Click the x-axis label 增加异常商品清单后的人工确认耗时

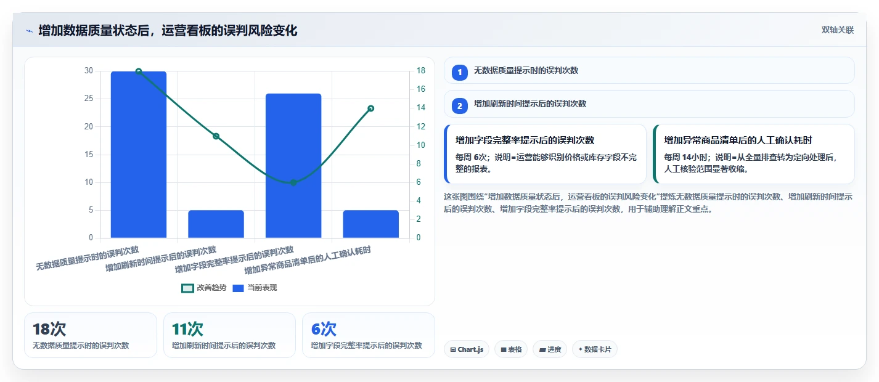click(308, 261)
